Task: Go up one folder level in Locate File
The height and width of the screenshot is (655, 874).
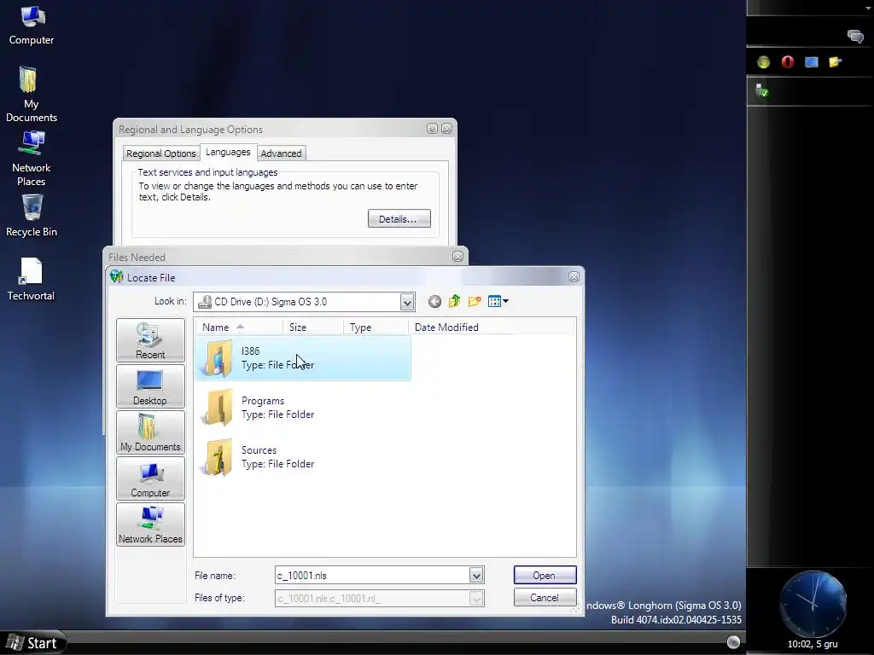Action: [x=454, y=301]
